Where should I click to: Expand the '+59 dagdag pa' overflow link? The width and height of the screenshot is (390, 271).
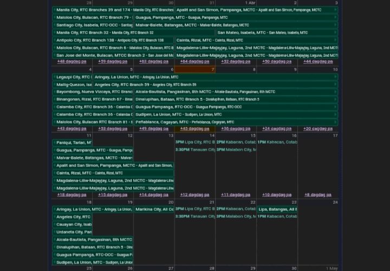(113, 62)
